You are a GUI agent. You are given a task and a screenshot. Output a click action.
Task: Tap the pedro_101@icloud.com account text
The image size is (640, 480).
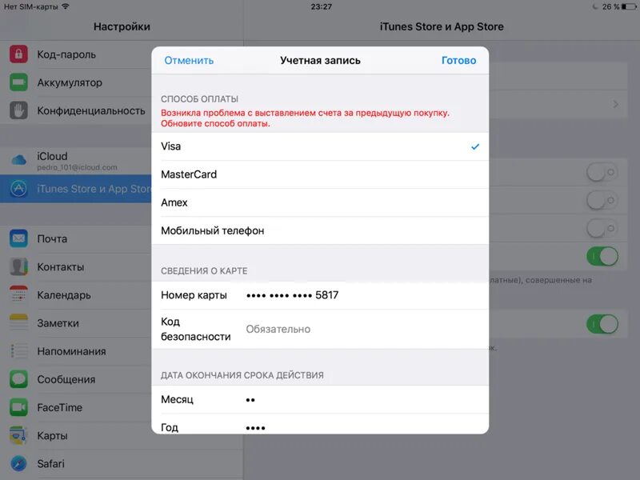pos(77,167)
